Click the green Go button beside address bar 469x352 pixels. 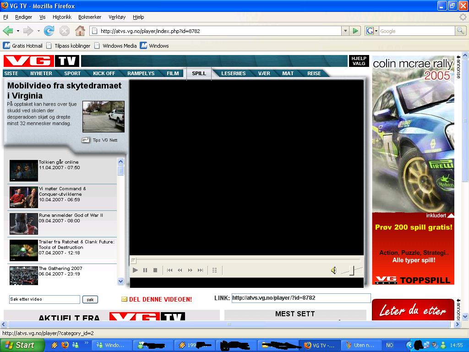[355, 31]
